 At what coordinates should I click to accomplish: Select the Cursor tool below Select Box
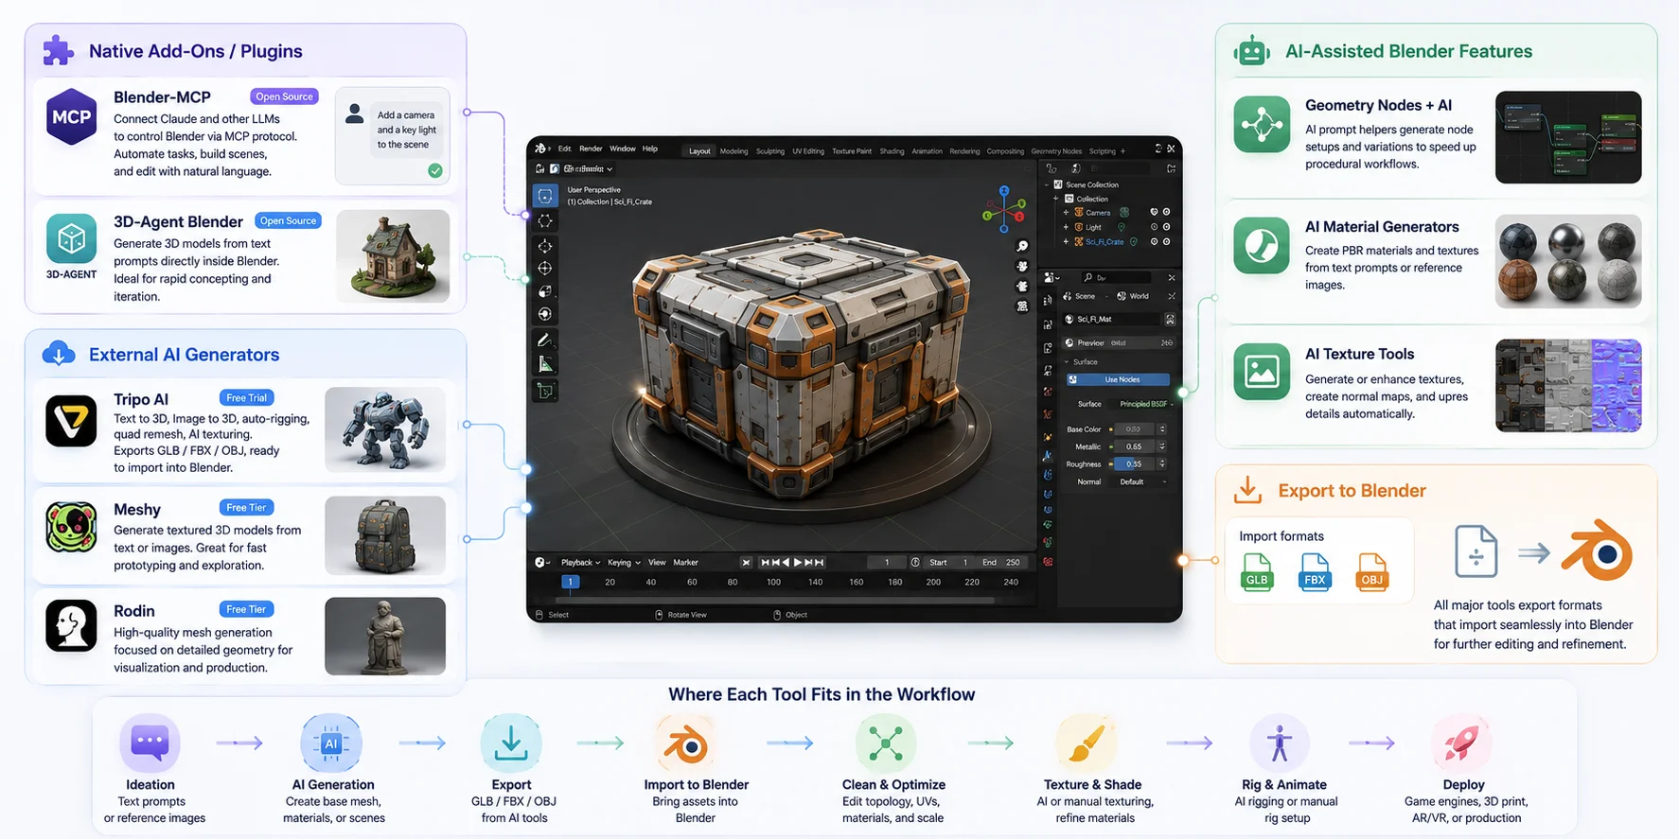pyautogui.click(x=545, y=220)
